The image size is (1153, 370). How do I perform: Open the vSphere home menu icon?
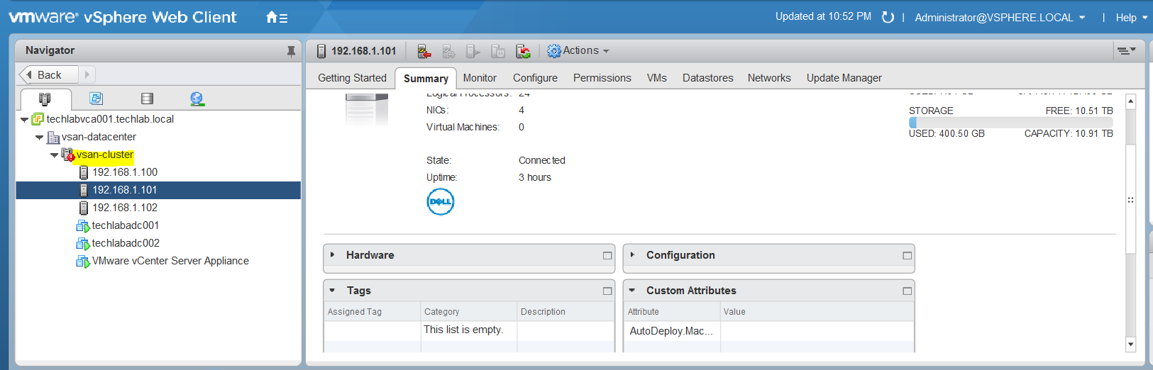(x=276, y=18)
